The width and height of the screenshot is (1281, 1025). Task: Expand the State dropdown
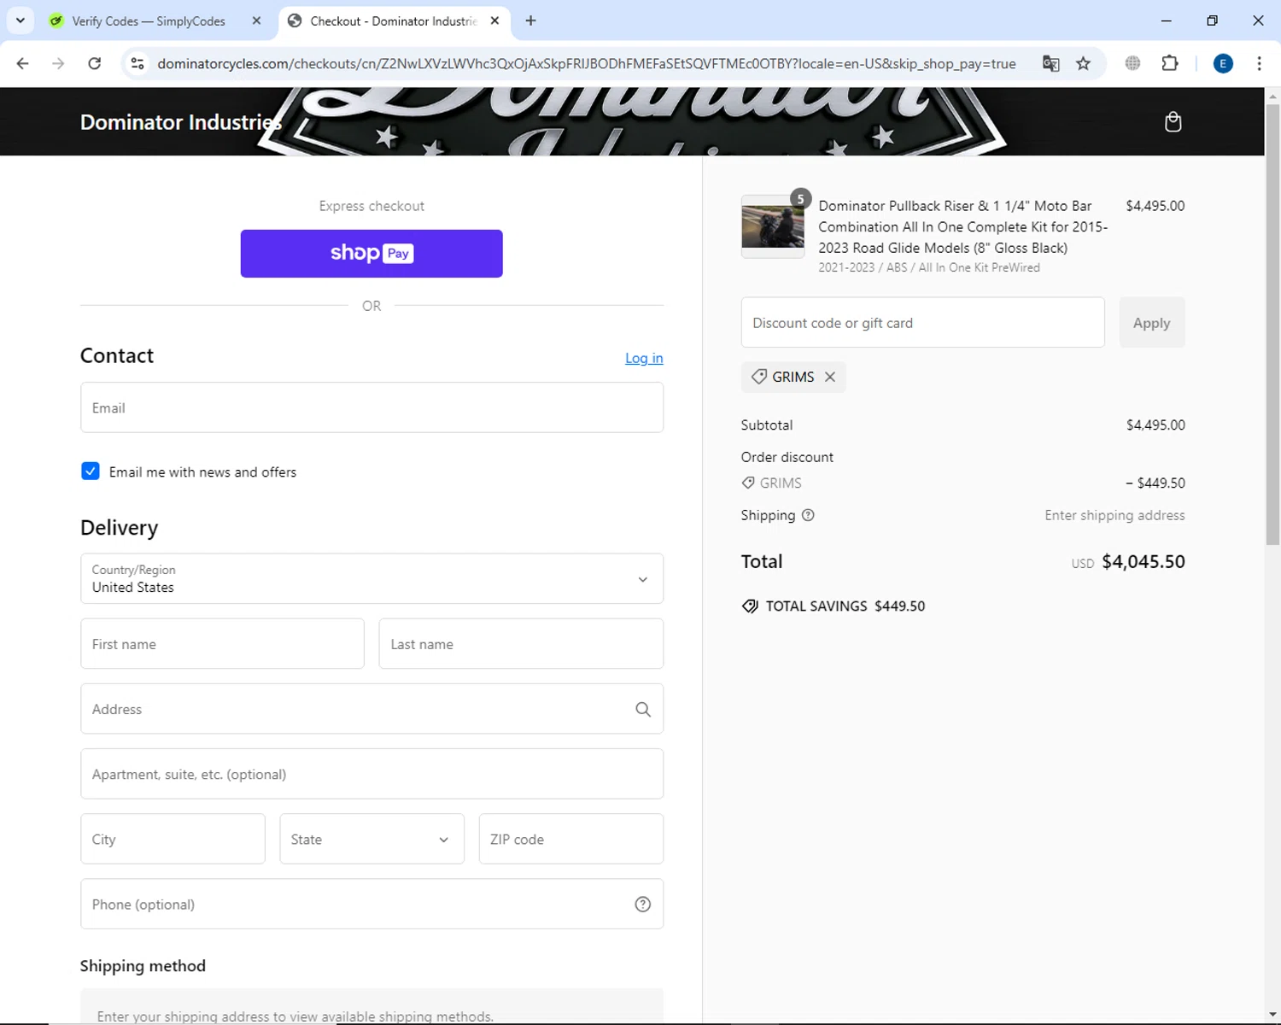click(371, 839)
